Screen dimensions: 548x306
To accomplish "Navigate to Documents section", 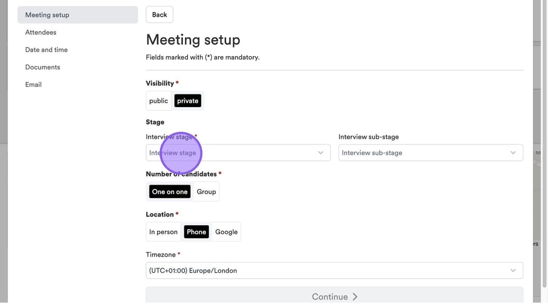I will (42, 67).
